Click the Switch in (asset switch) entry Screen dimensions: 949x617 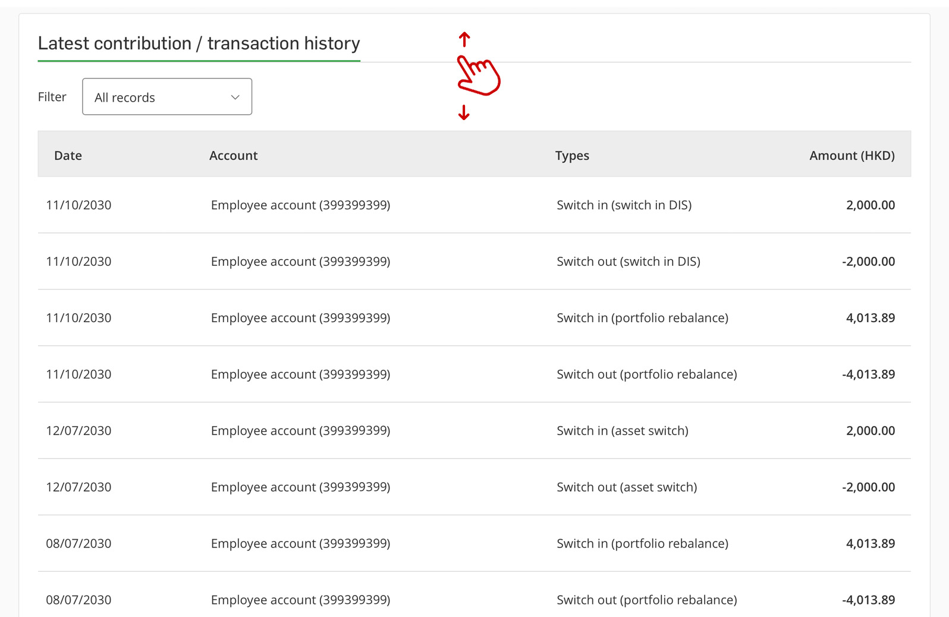[623, 430]
